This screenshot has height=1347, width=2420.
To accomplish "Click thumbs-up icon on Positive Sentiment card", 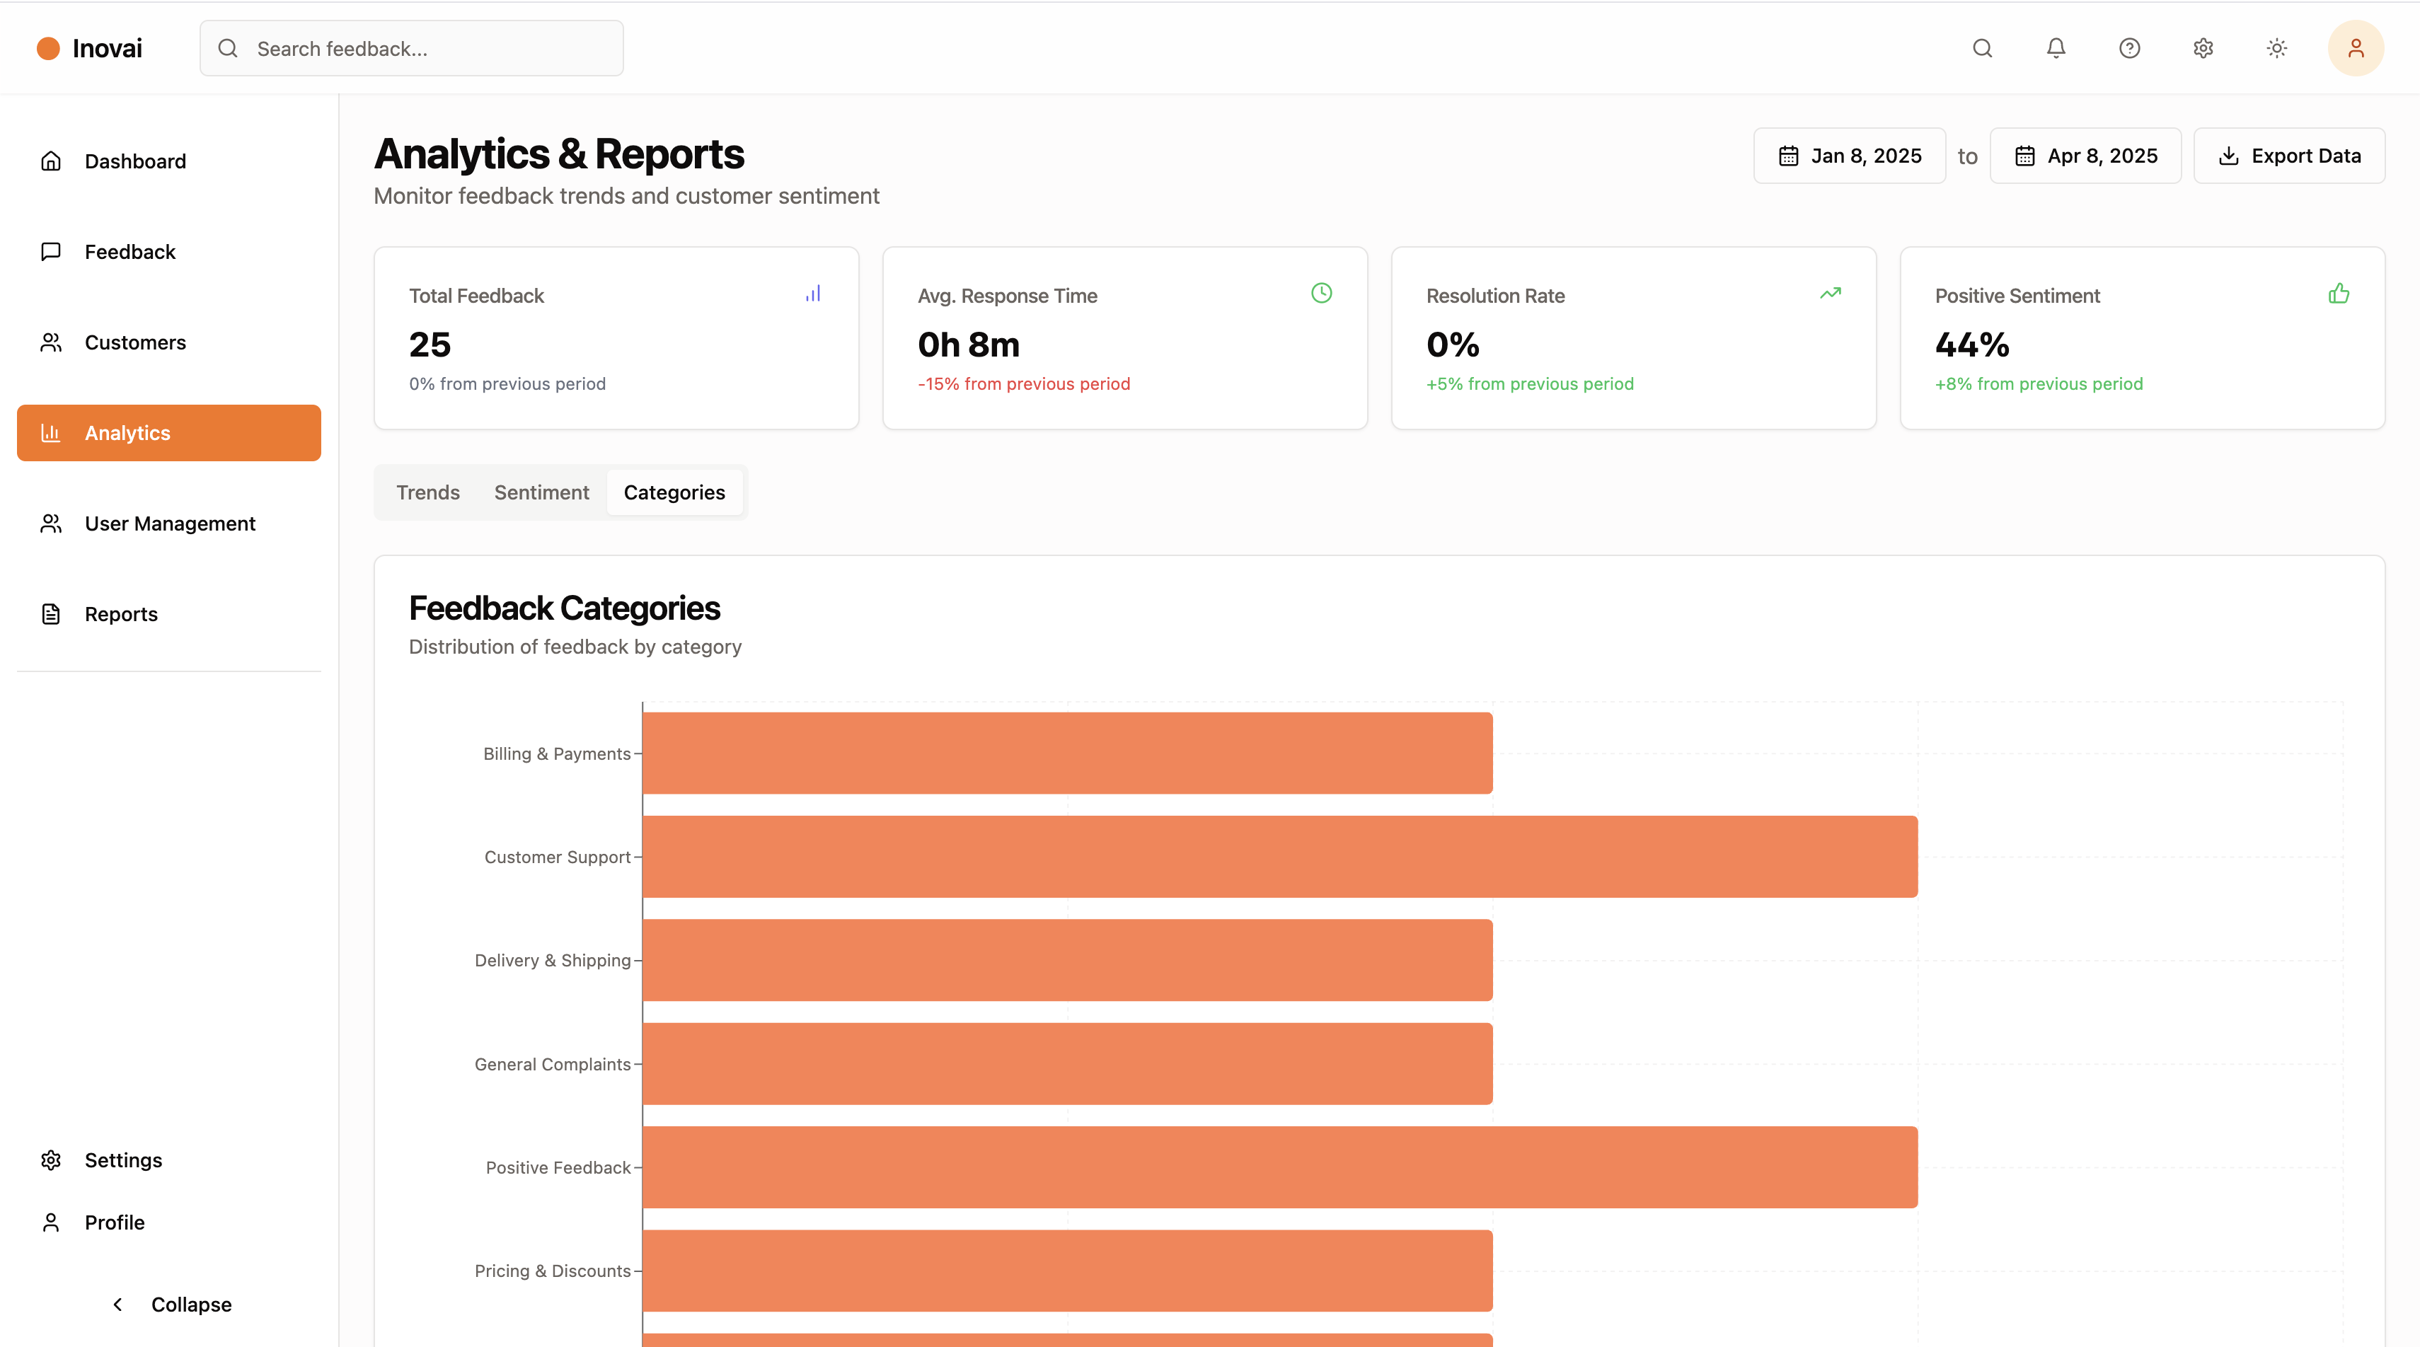I will coord(2338,294).
